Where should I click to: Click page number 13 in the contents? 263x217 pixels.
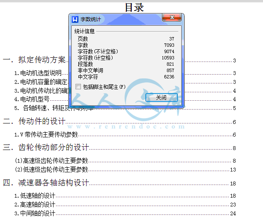tap(233, 170)
